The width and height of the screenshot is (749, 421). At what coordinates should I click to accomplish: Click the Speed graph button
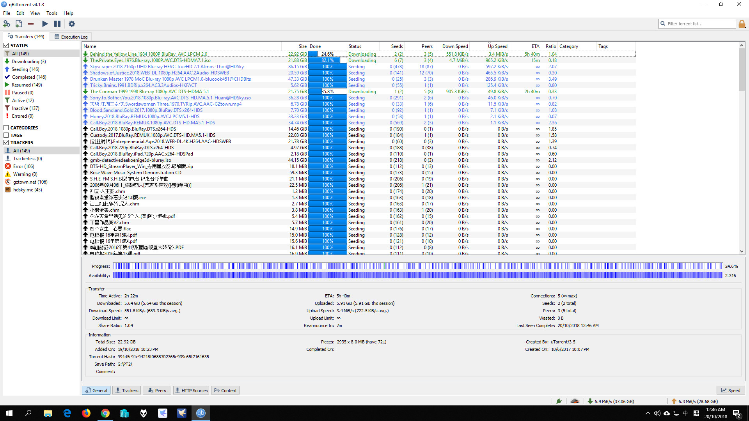731,391
